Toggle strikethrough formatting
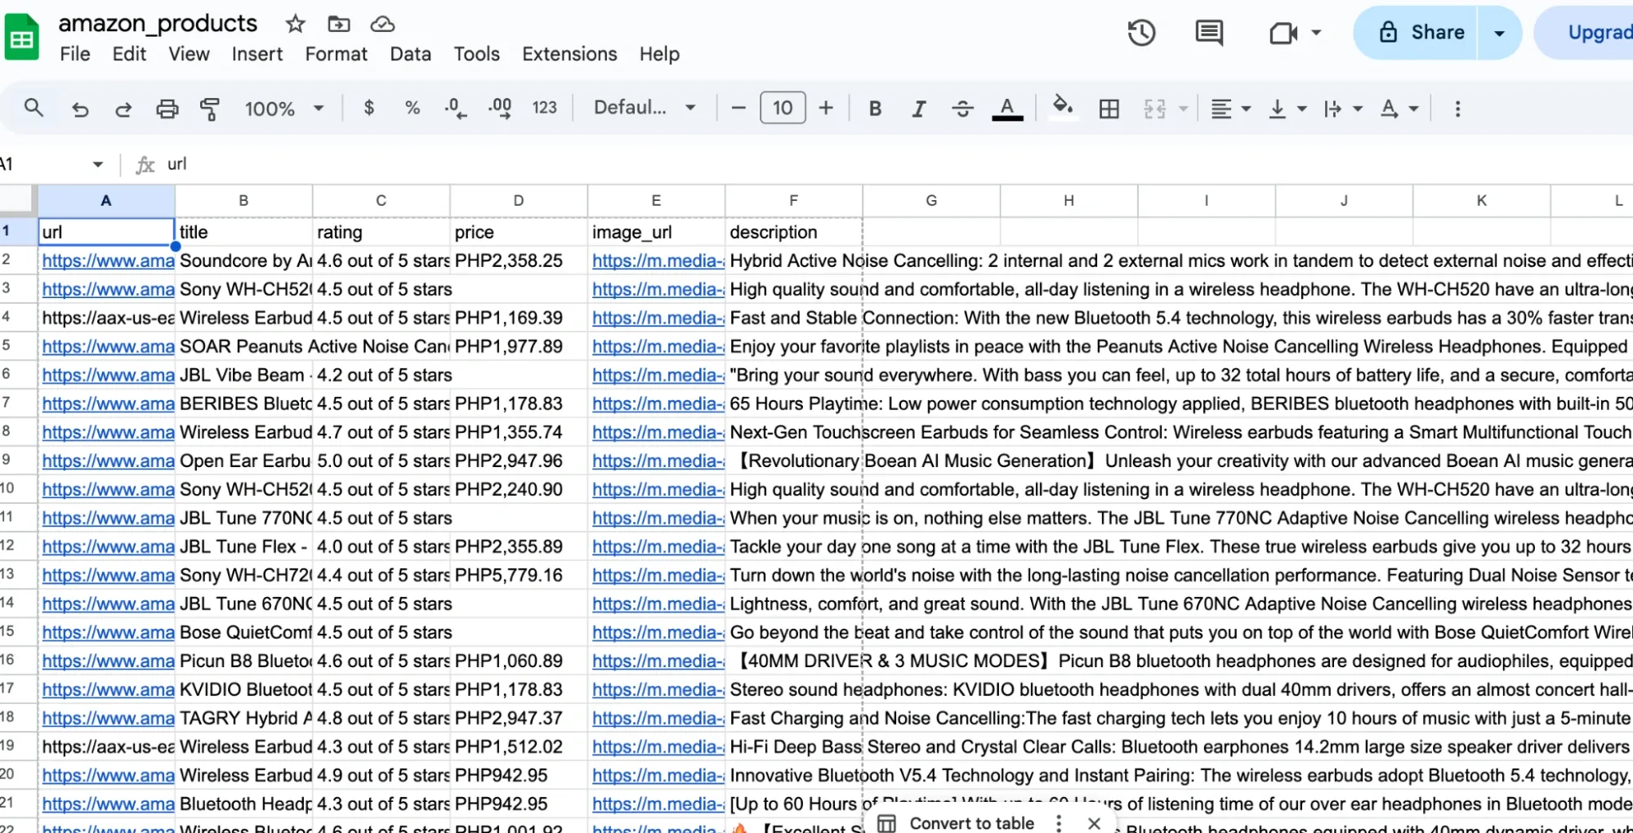The height and width of the screenshot is (833, 1633). (962, 107)
